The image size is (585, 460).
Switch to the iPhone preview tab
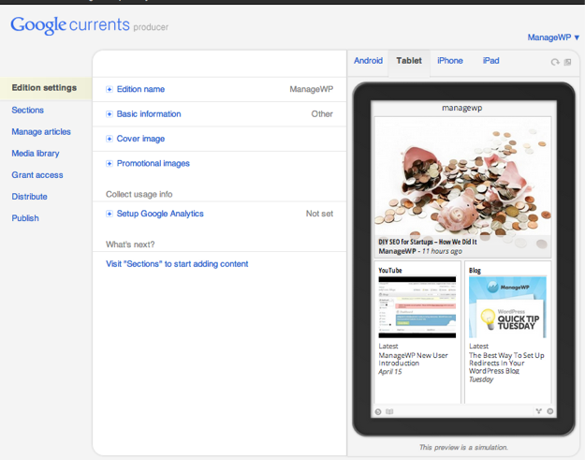click(x=450, y=61)
